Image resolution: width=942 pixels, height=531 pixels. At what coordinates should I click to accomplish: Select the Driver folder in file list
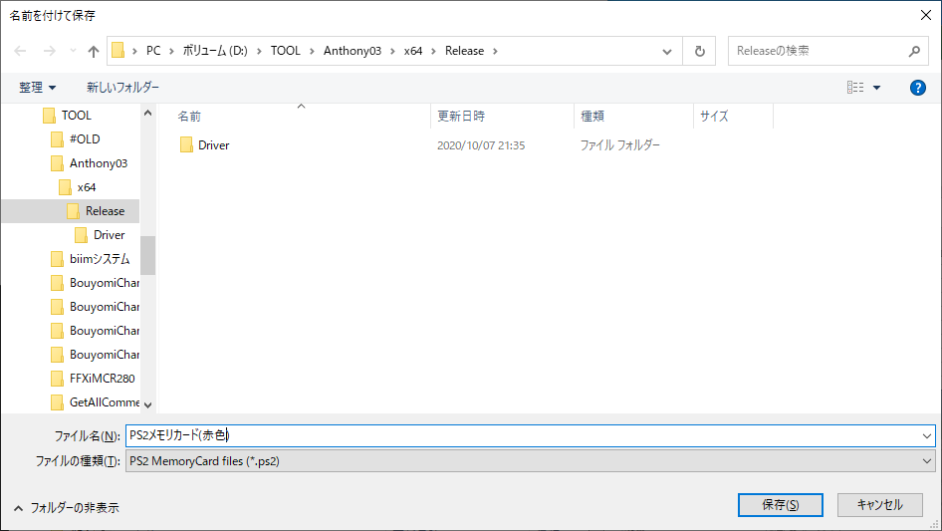(x=214, y=145)
